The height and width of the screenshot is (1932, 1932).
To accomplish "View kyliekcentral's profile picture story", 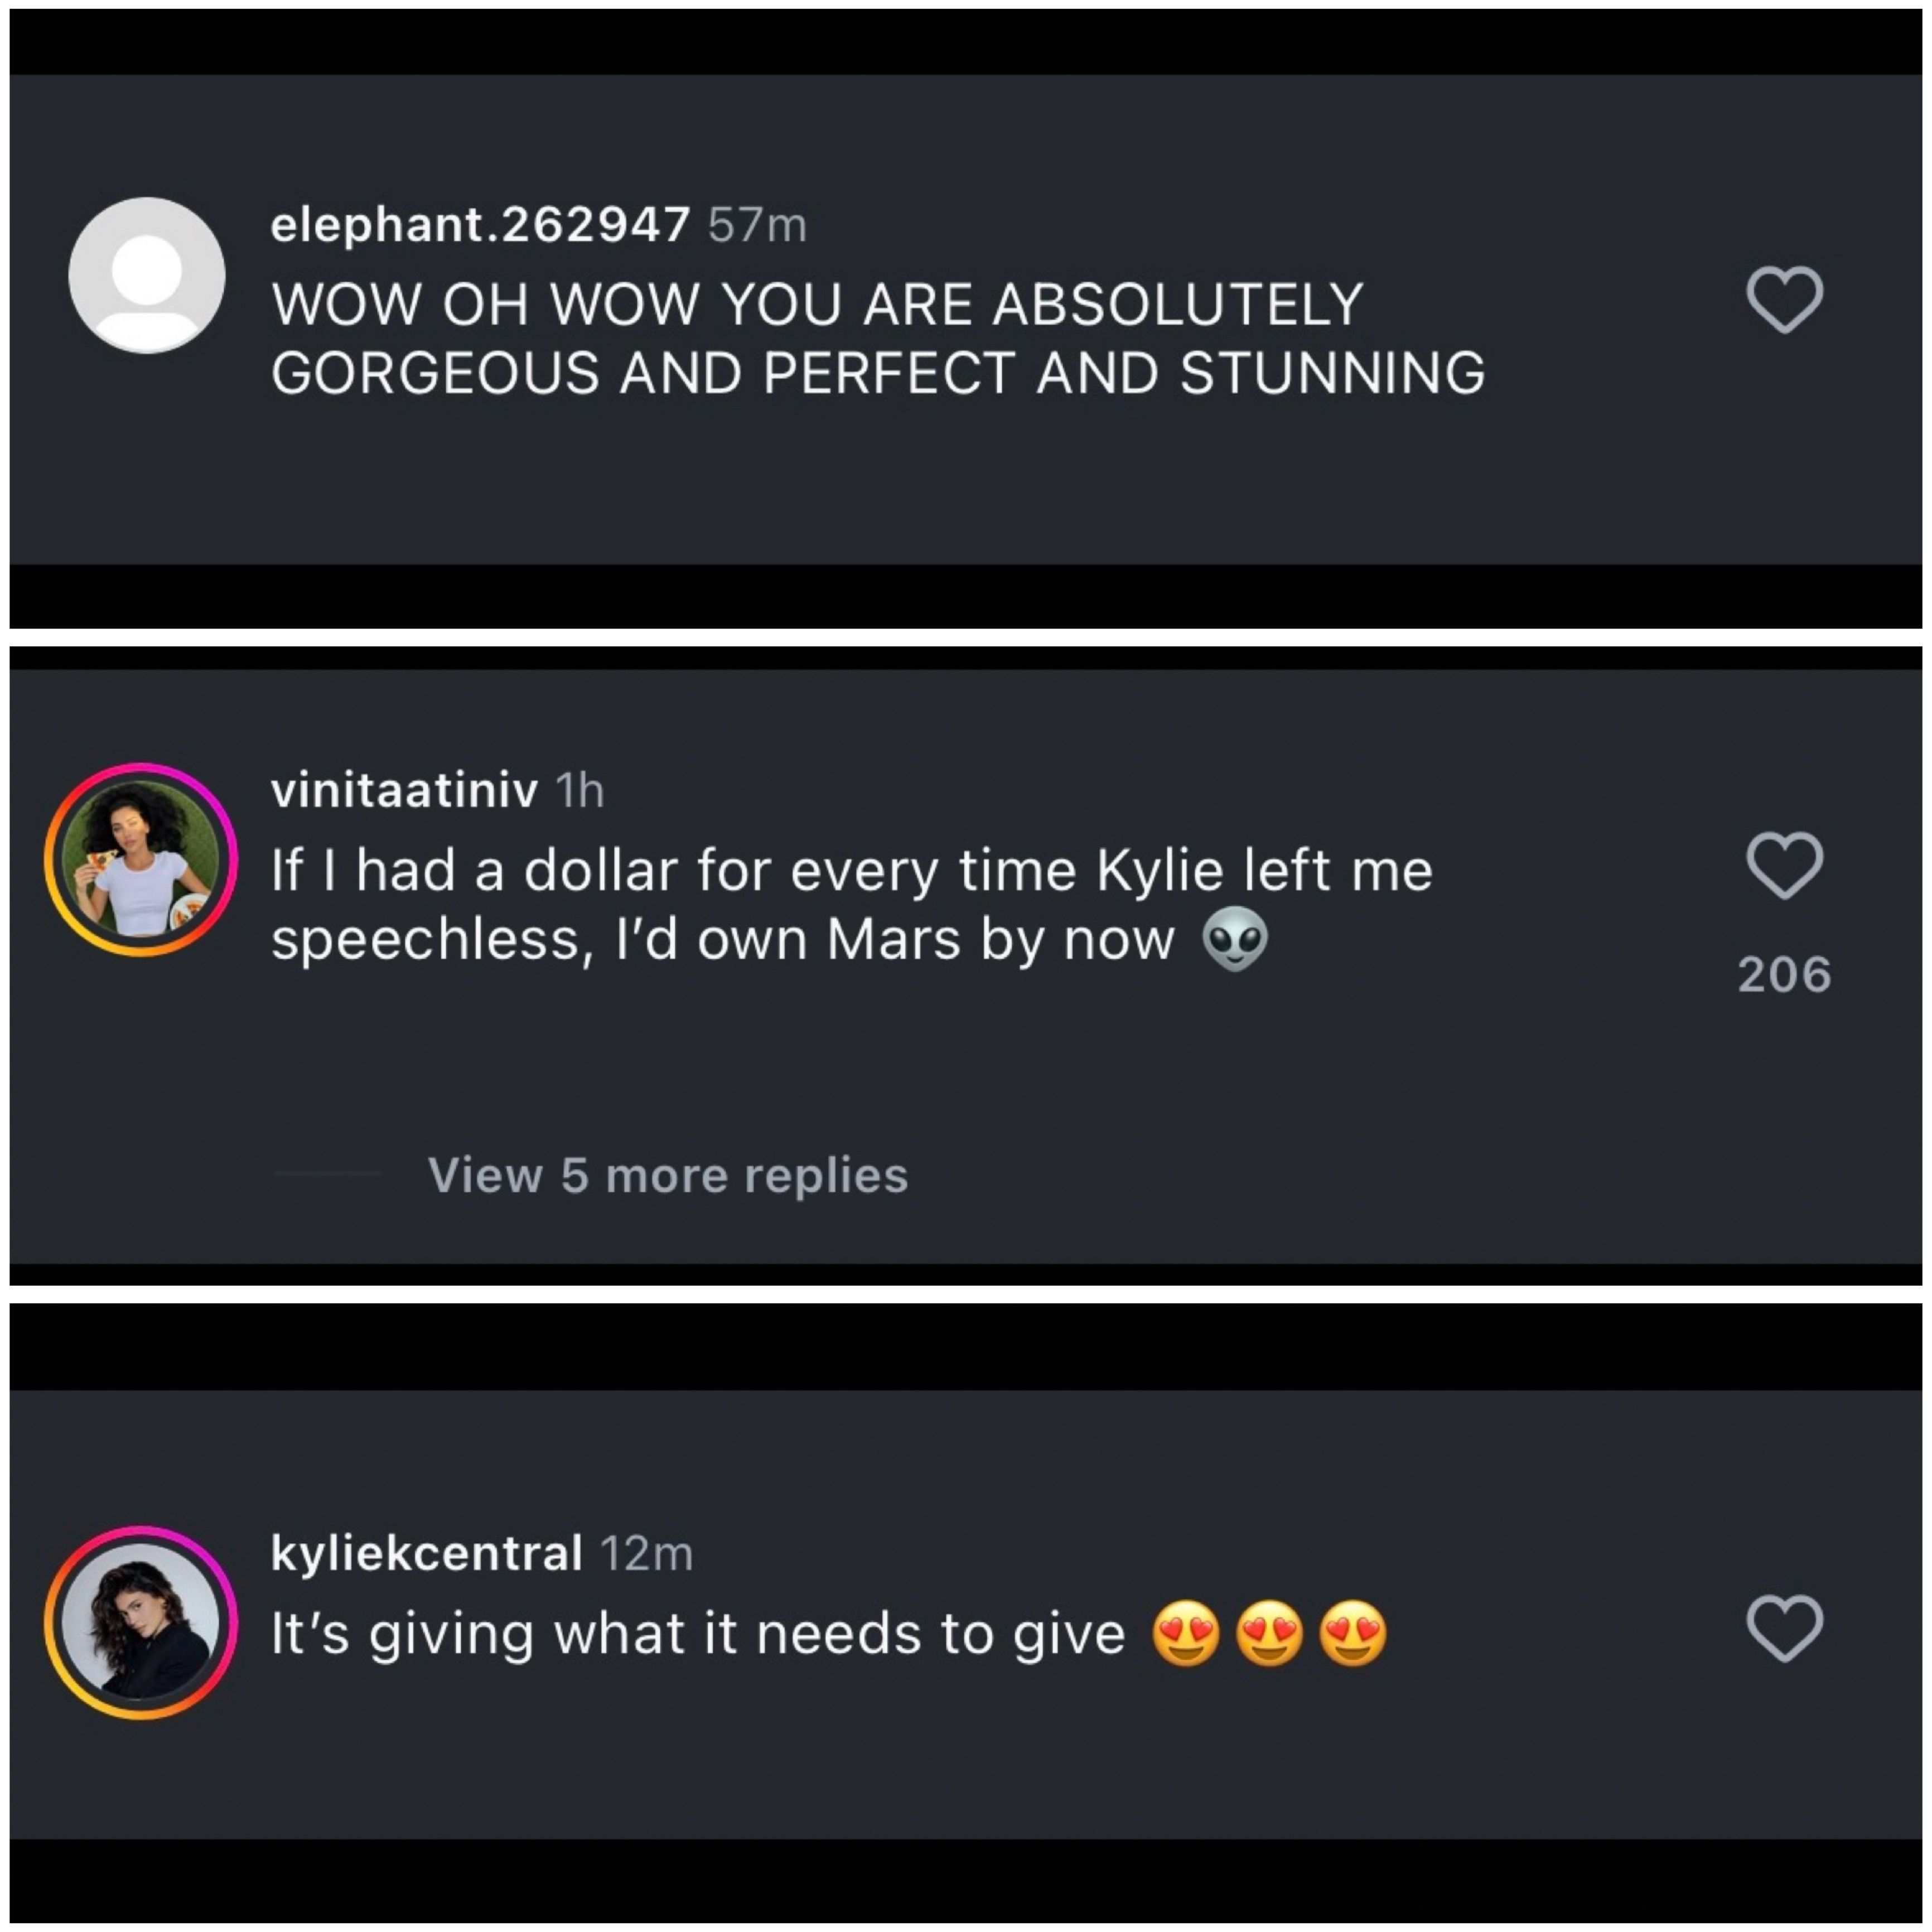I will click(x=141, y=1622).
